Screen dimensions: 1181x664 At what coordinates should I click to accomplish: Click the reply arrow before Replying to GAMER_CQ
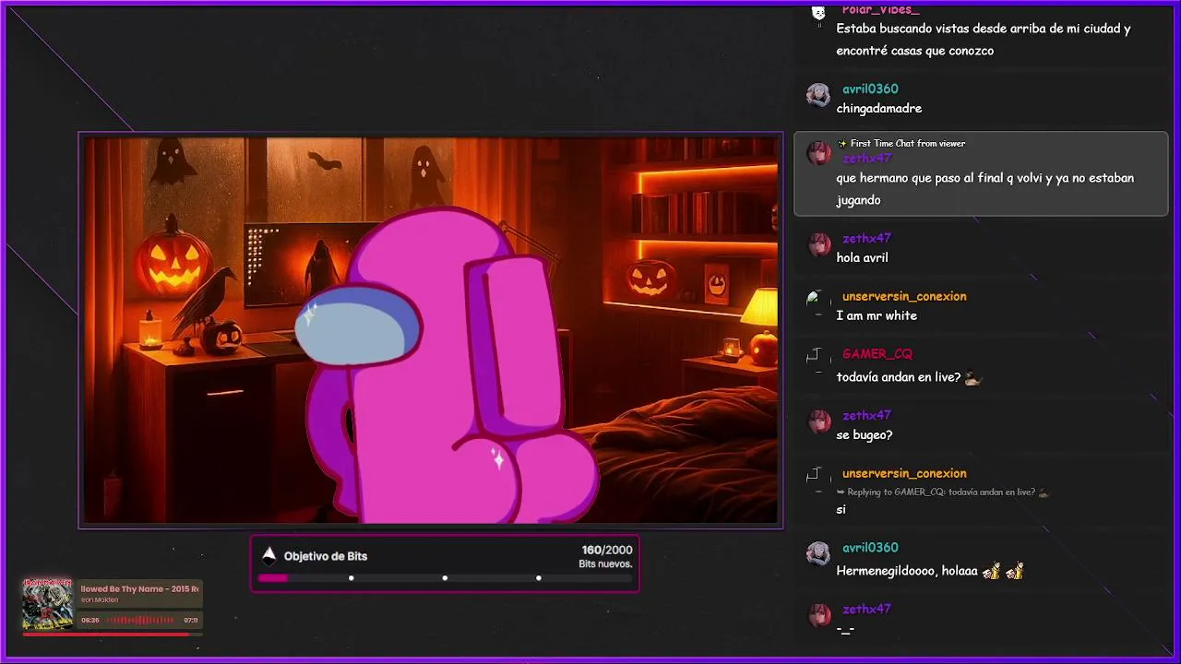(841, 492)
